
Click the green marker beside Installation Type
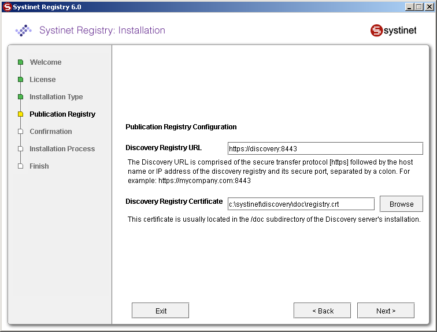coord(20,97)
